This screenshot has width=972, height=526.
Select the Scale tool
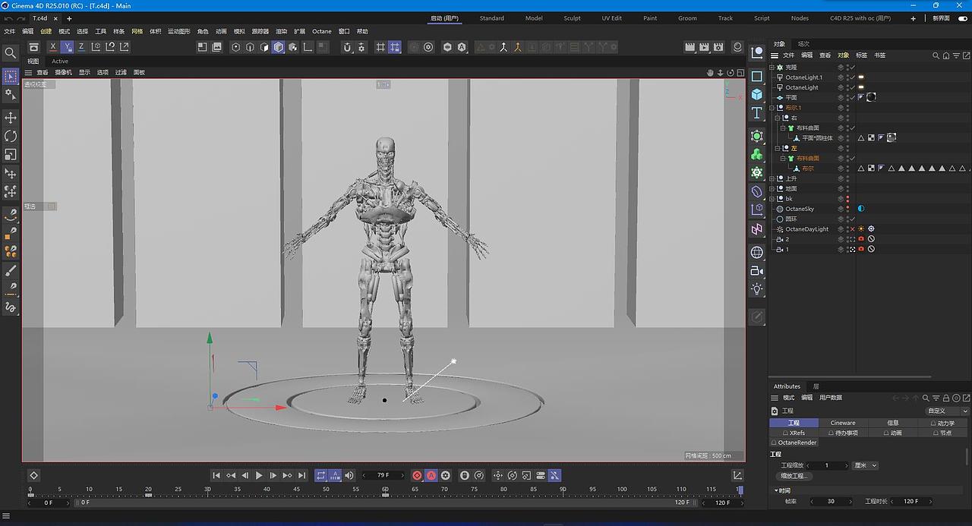pyautogui.click(x=10, y=155)
